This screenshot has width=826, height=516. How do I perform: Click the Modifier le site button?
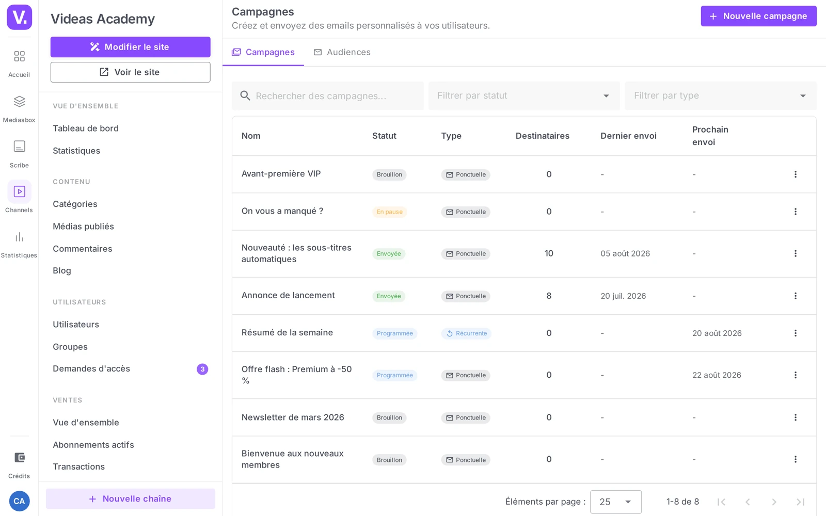[130, 47]
